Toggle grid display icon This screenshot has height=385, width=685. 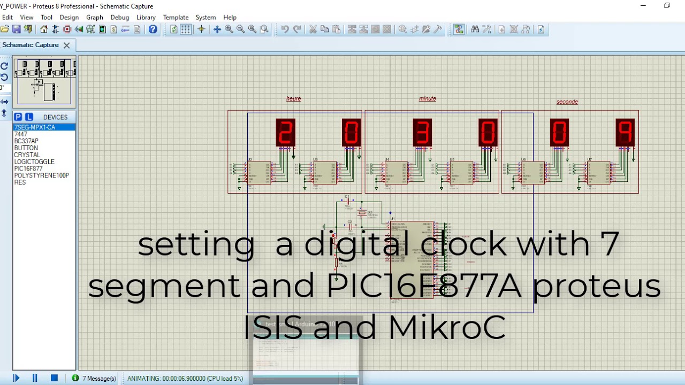point(186,29)
